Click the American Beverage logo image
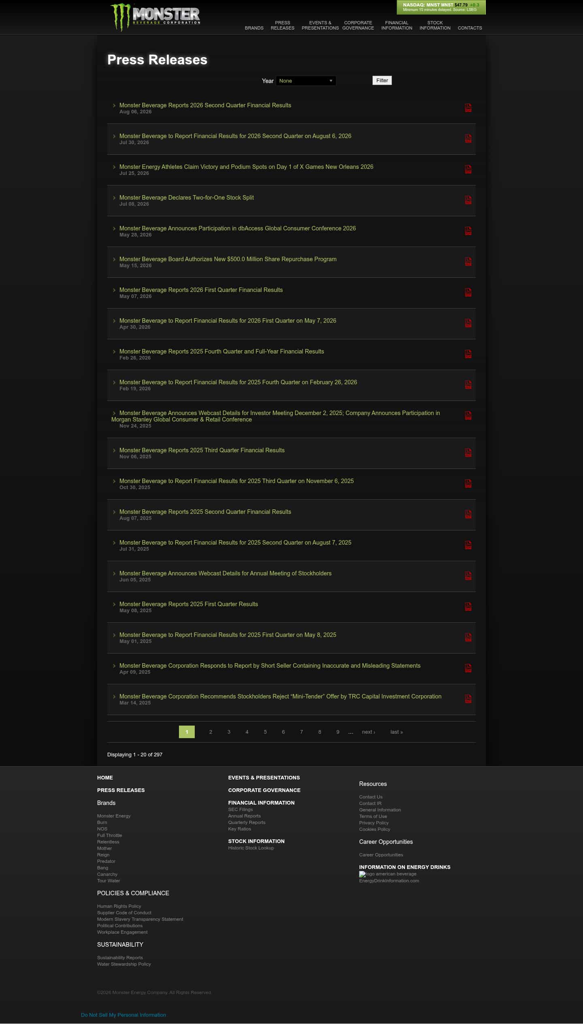The width and height of the screenshot is (583, 1024). [387, 874]
